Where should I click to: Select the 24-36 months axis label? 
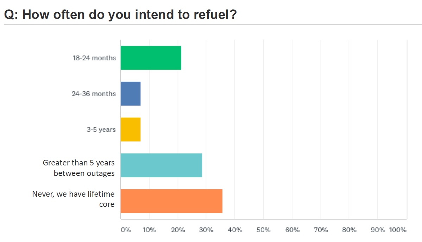[x=94, y=94]
